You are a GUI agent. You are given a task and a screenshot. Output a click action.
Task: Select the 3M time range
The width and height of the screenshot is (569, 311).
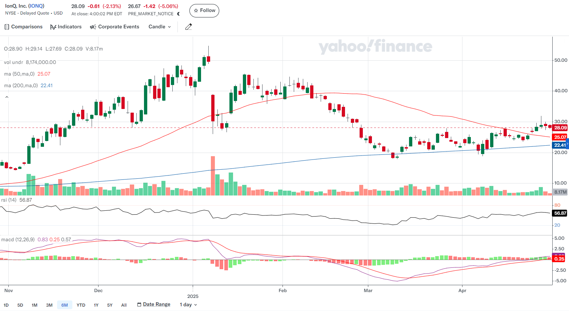pyautogui.click(x=49, y=305)
